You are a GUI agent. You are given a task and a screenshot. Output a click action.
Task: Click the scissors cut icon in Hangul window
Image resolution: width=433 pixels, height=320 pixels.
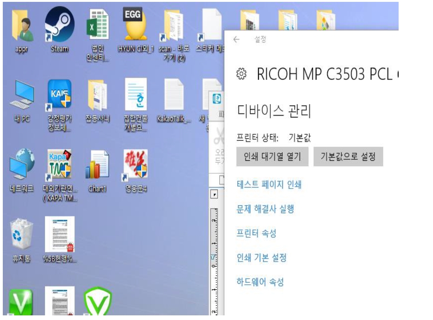tap(219, 136)
